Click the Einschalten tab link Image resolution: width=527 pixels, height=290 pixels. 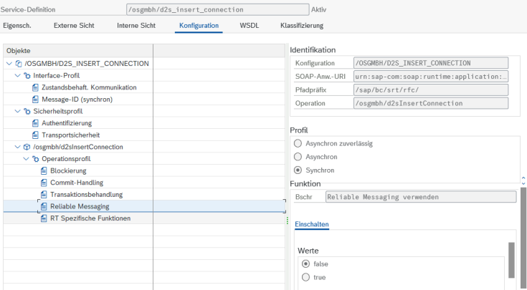click(312, 224)
